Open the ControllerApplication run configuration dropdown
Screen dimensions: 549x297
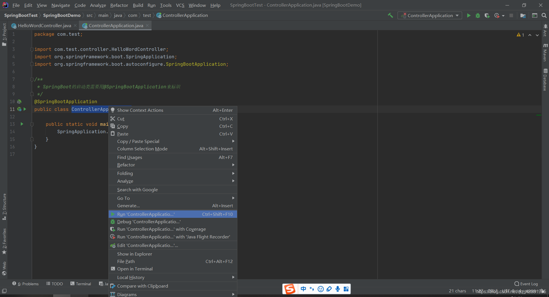click(x=430, y=15)
